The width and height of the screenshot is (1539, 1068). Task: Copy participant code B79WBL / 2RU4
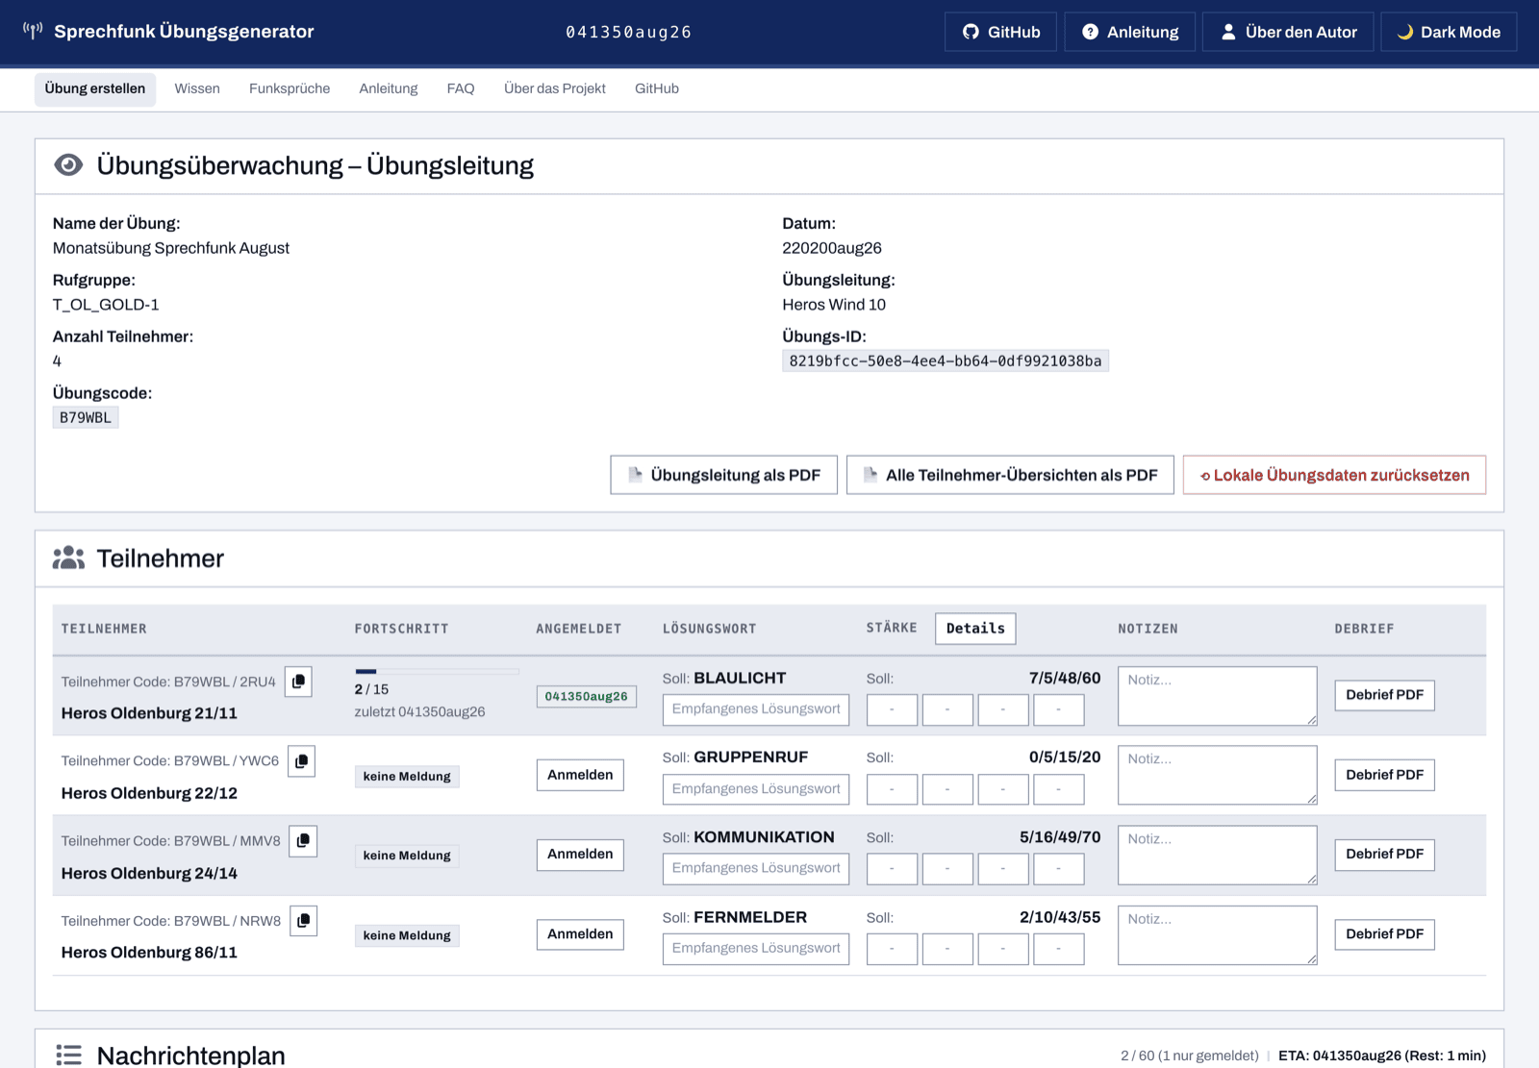tap(298, 682)
